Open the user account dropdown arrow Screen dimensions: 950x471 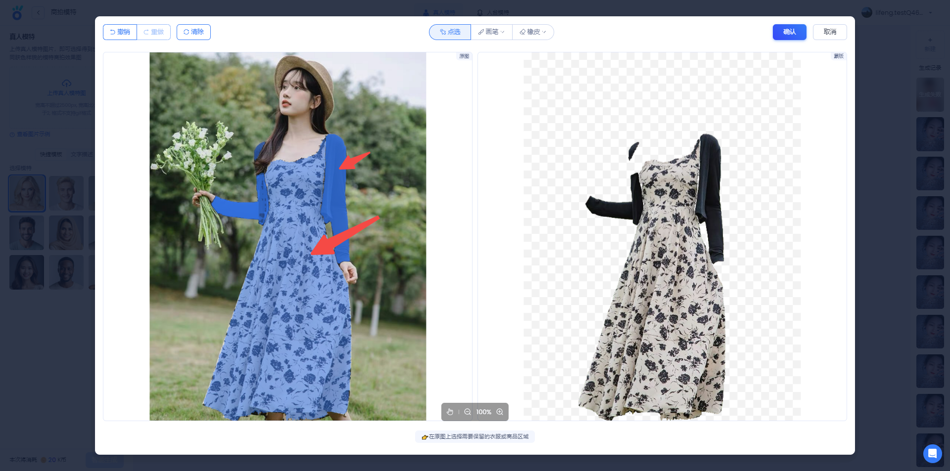tap(931, 13)
